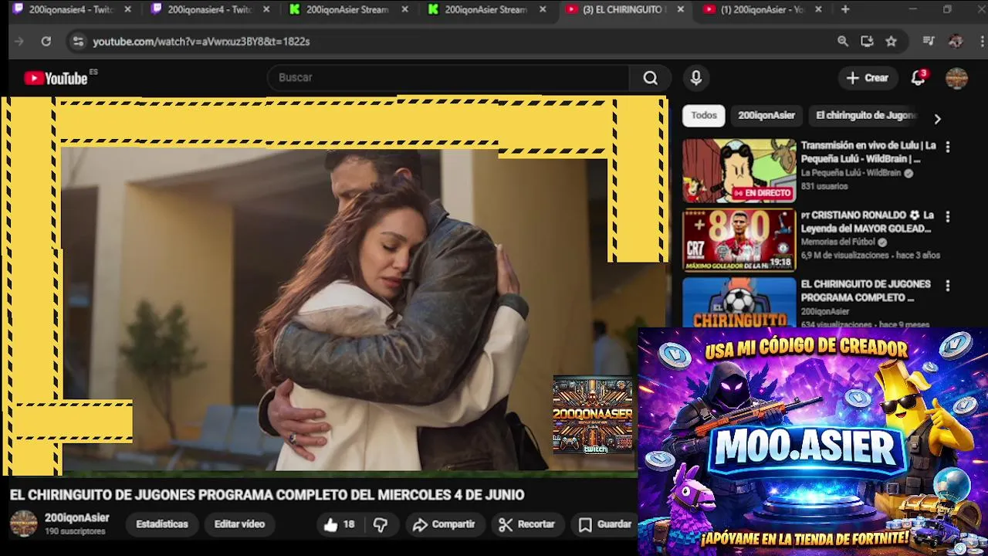Open '200iqonAsier' channel name link below video
Image resolution: width=988 pixels, height=556 pixels.
(x=76, y=518)
